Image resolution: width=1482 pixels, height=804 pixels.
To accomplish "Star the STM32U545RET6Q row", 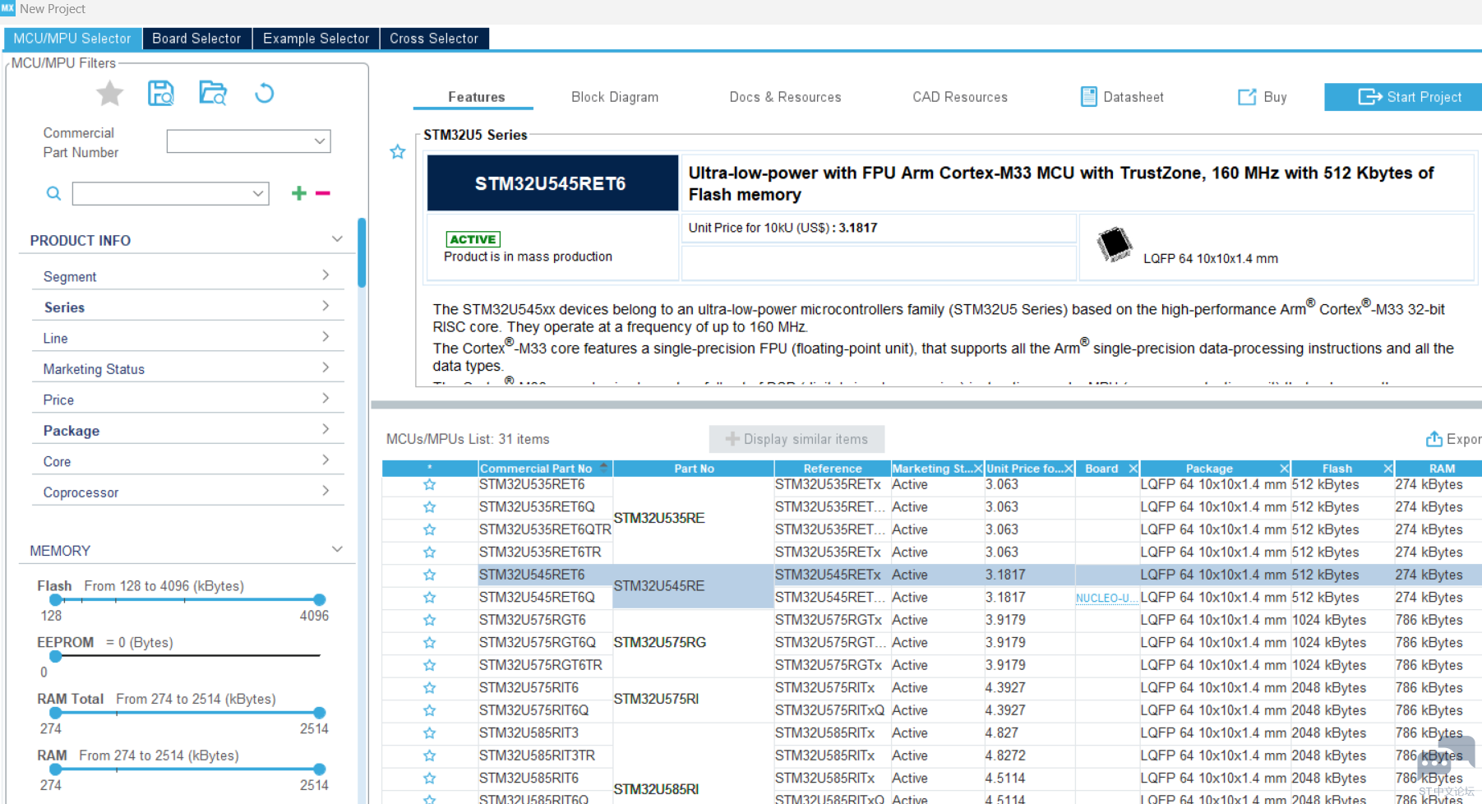I will click(429, 598).
